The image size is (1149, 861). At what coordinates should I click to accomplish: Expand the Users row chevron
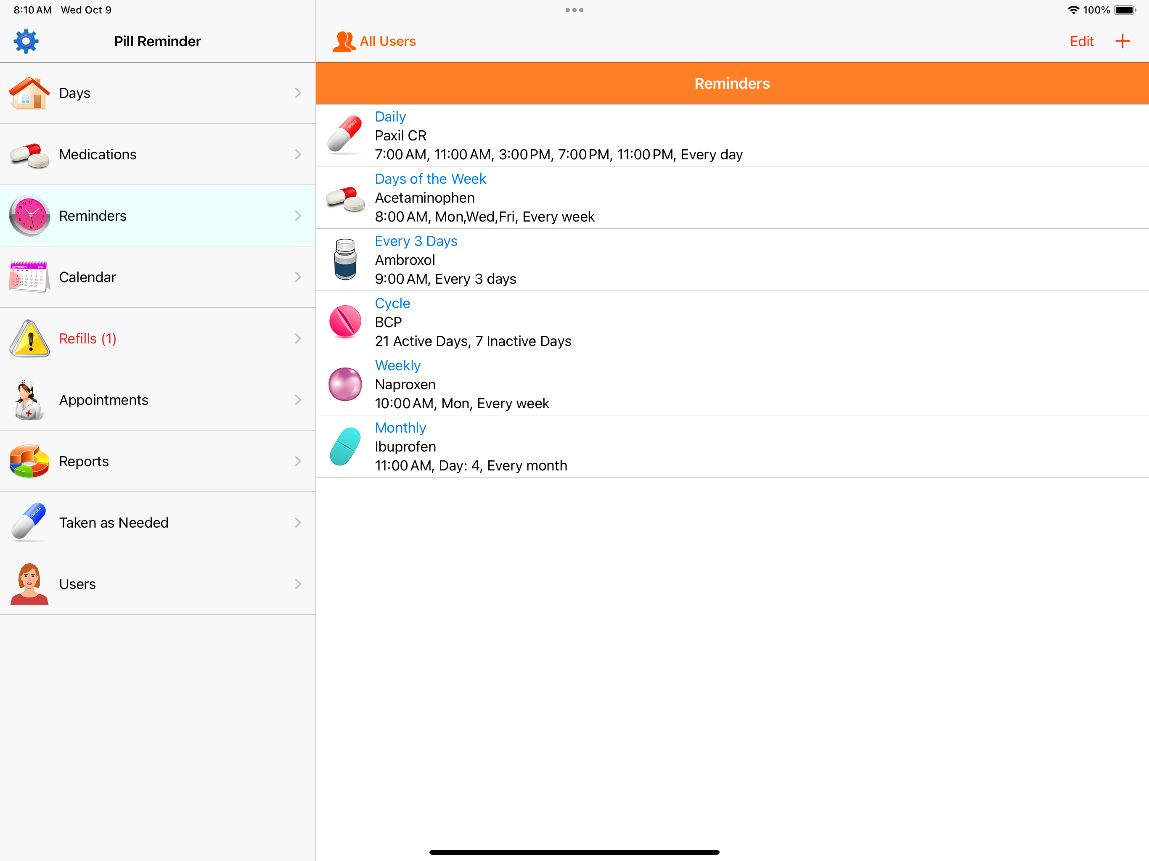tap(298, 584)
